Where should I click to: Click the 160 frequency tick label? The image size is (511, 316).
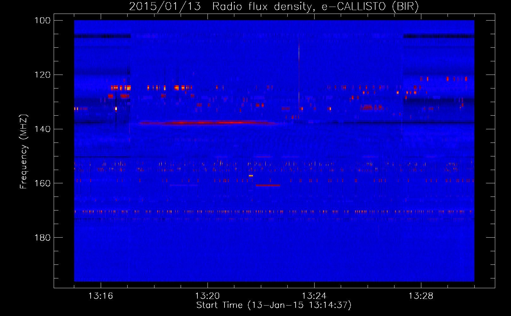click(x=42, y=183)
